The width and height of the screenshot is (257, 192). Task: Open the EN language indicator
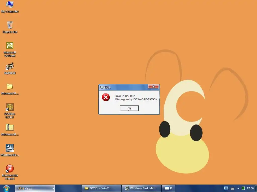click(x=226, y=188)
